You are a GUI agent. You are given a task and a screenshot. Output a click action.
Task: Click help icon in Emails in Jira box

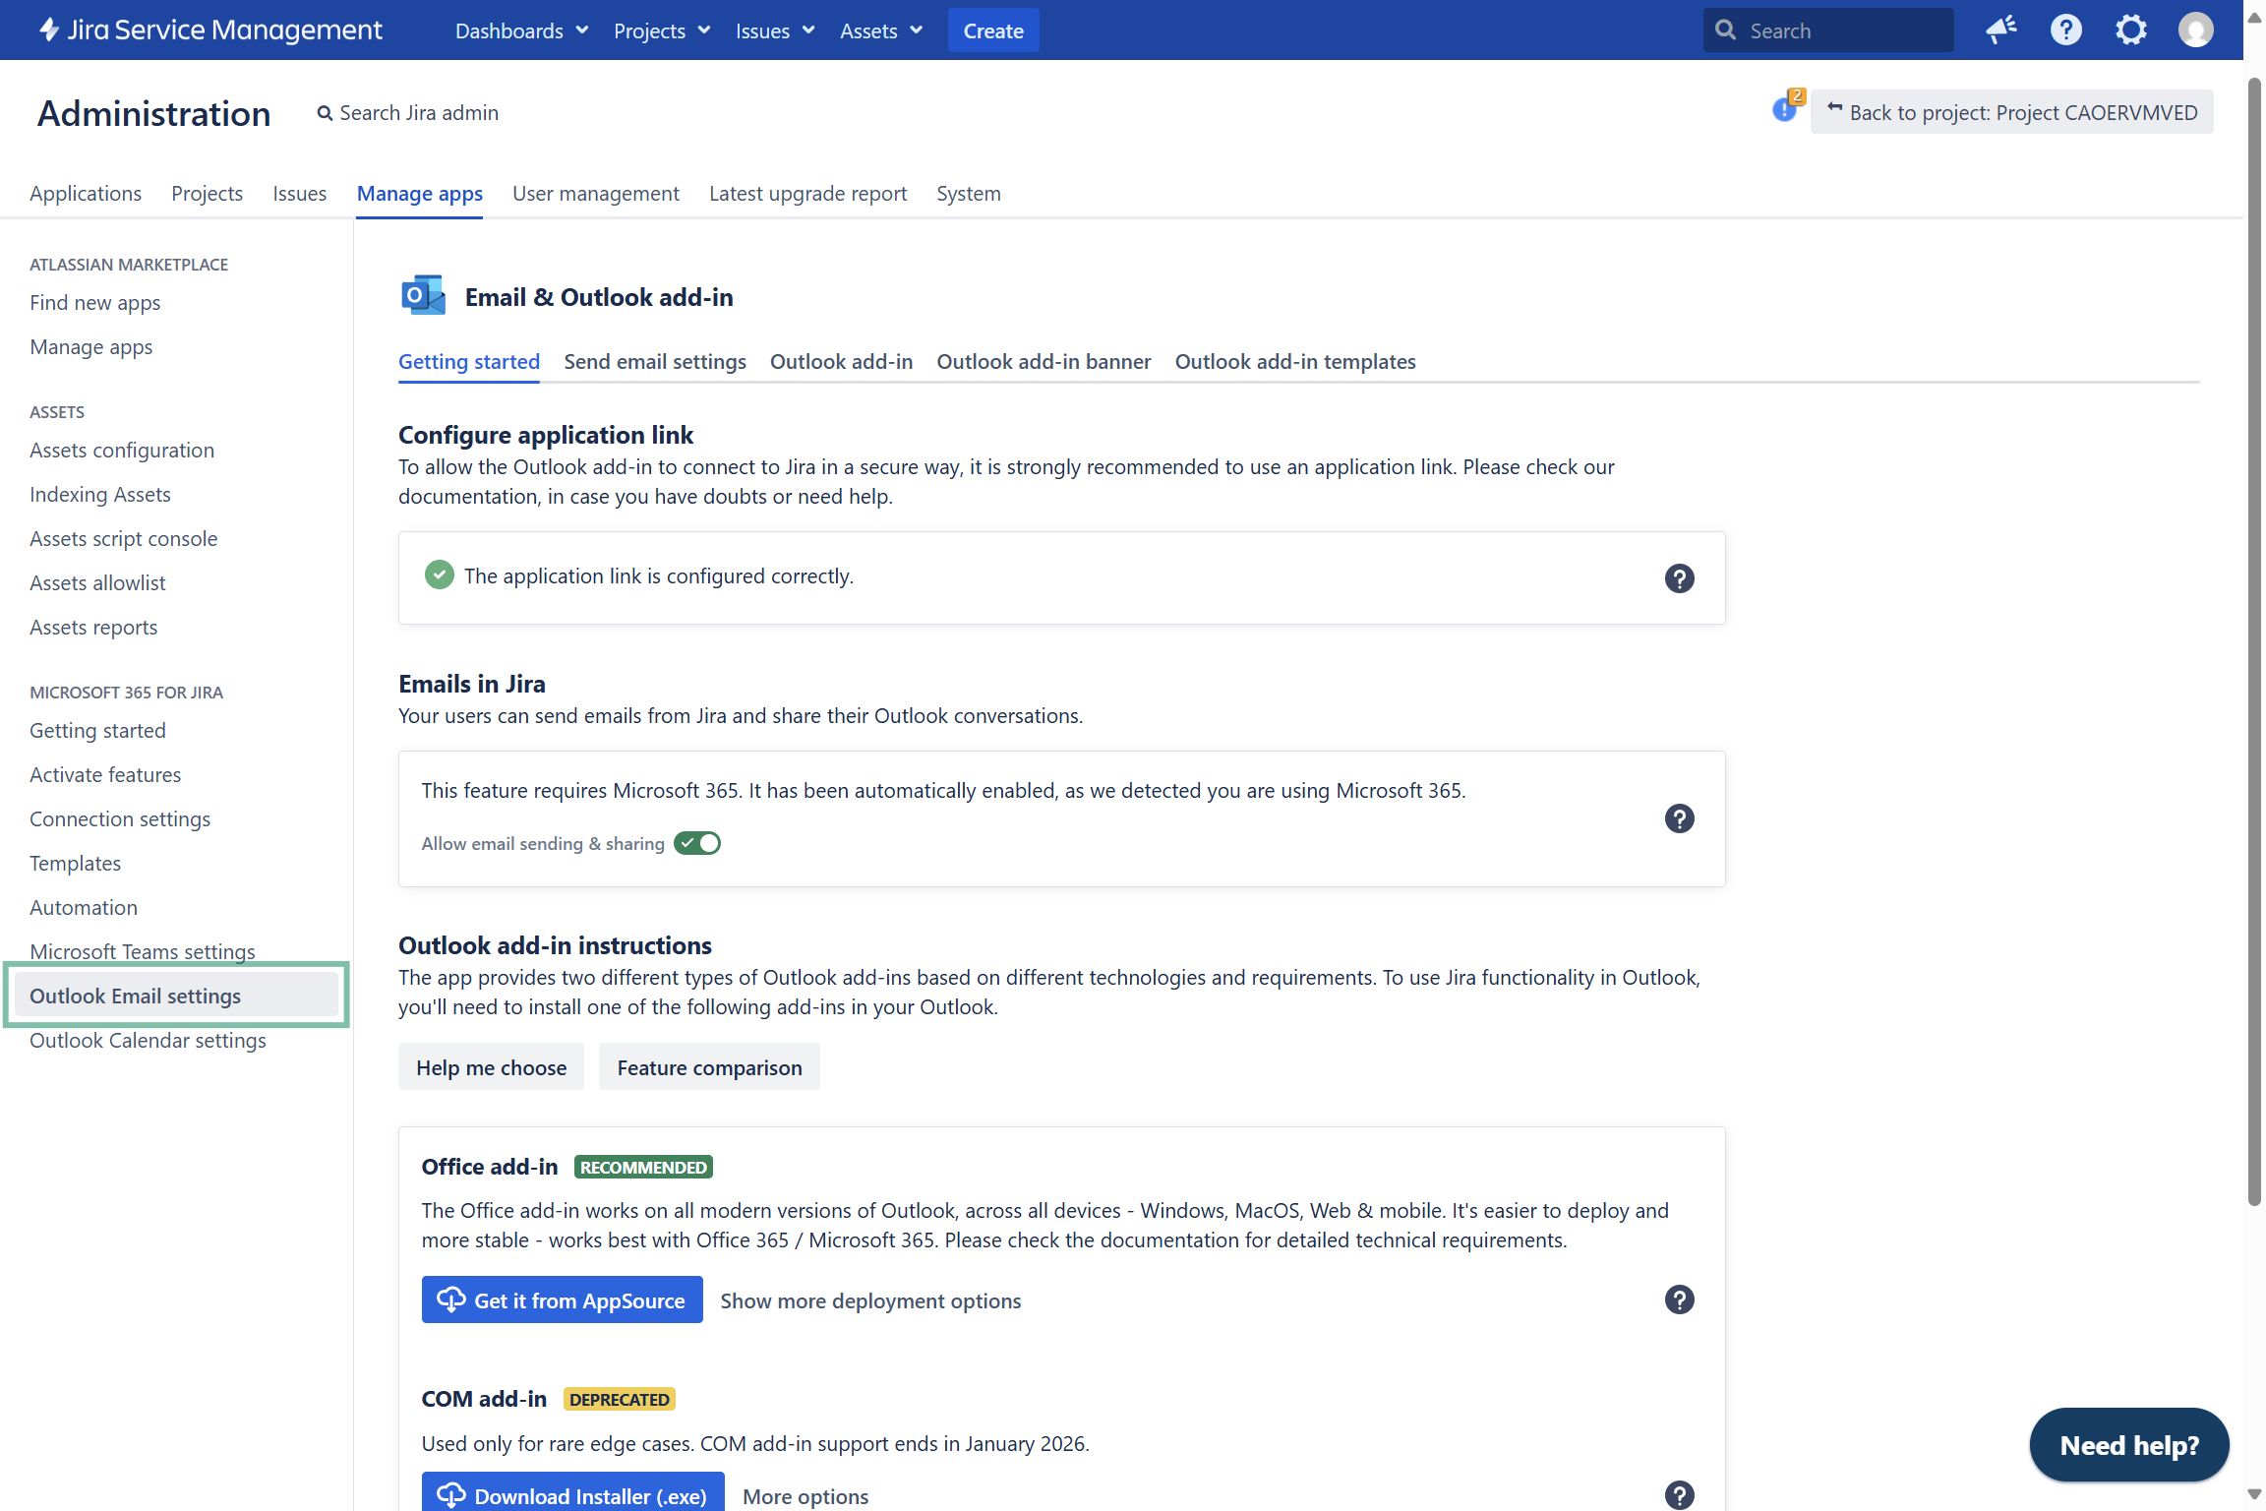coord(1679,818)
